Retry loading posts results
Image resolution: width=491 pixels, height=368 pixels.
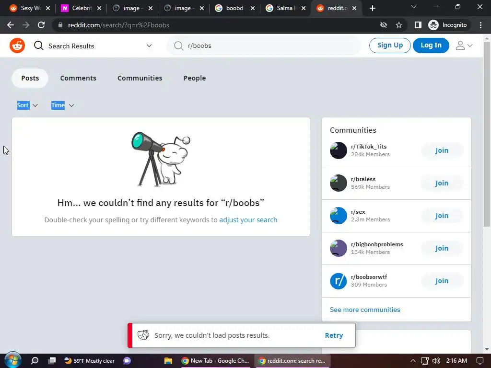click(334, 335)
